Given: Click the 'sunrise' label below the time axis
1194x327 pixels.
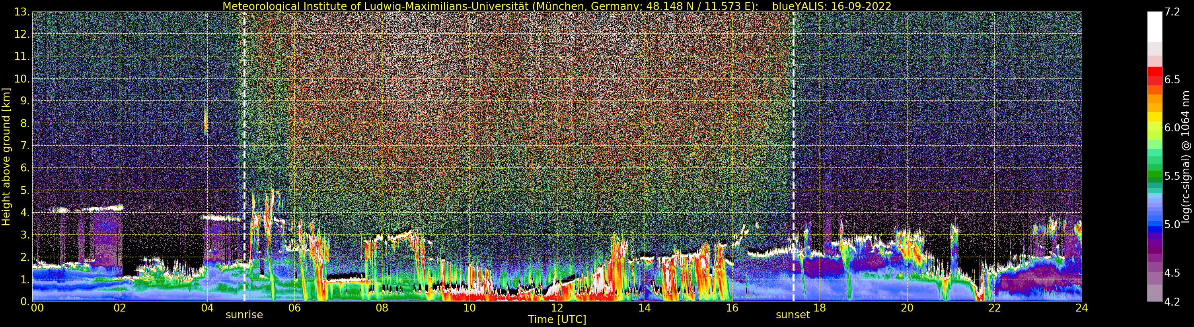Looking at the screenshot, I should (244, 315).
